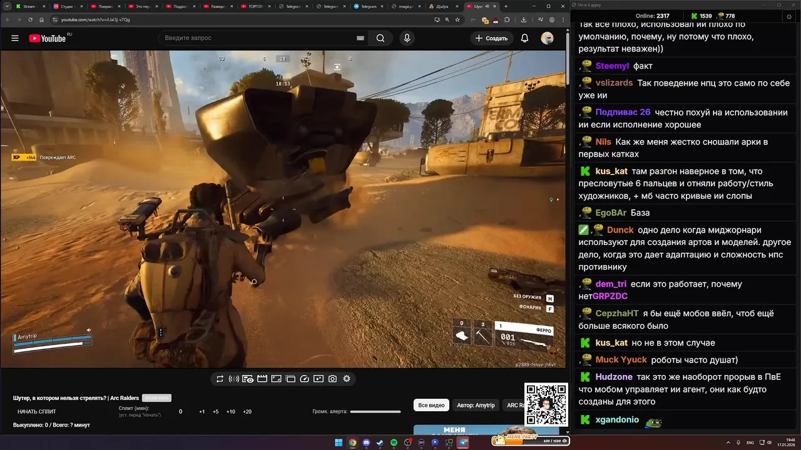
Task: Click НАЧАТЬ СПЛИТ
Action: 37,412
